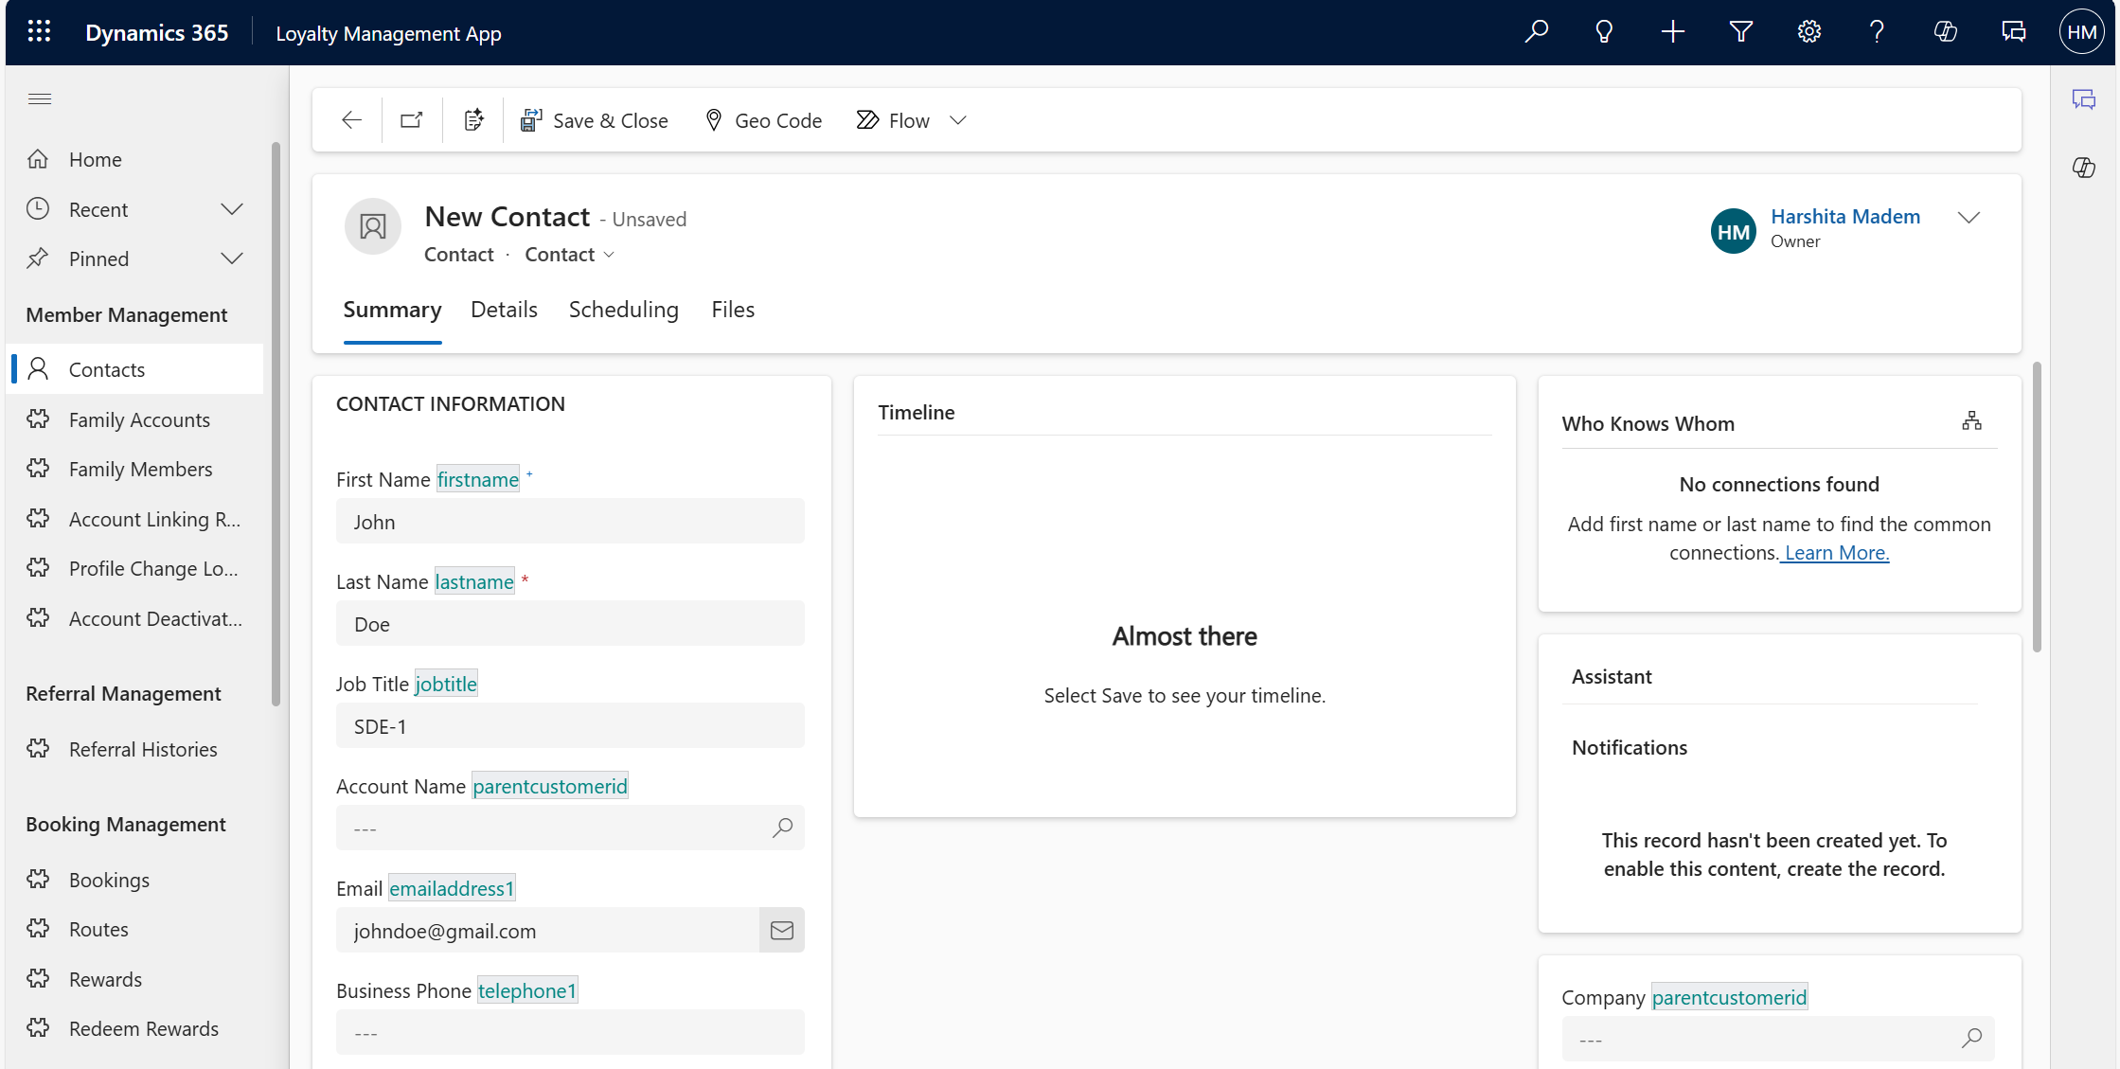This screenshot has height=1069, width=2120.
Task: Open the Learn More link
Action: 1836,553
